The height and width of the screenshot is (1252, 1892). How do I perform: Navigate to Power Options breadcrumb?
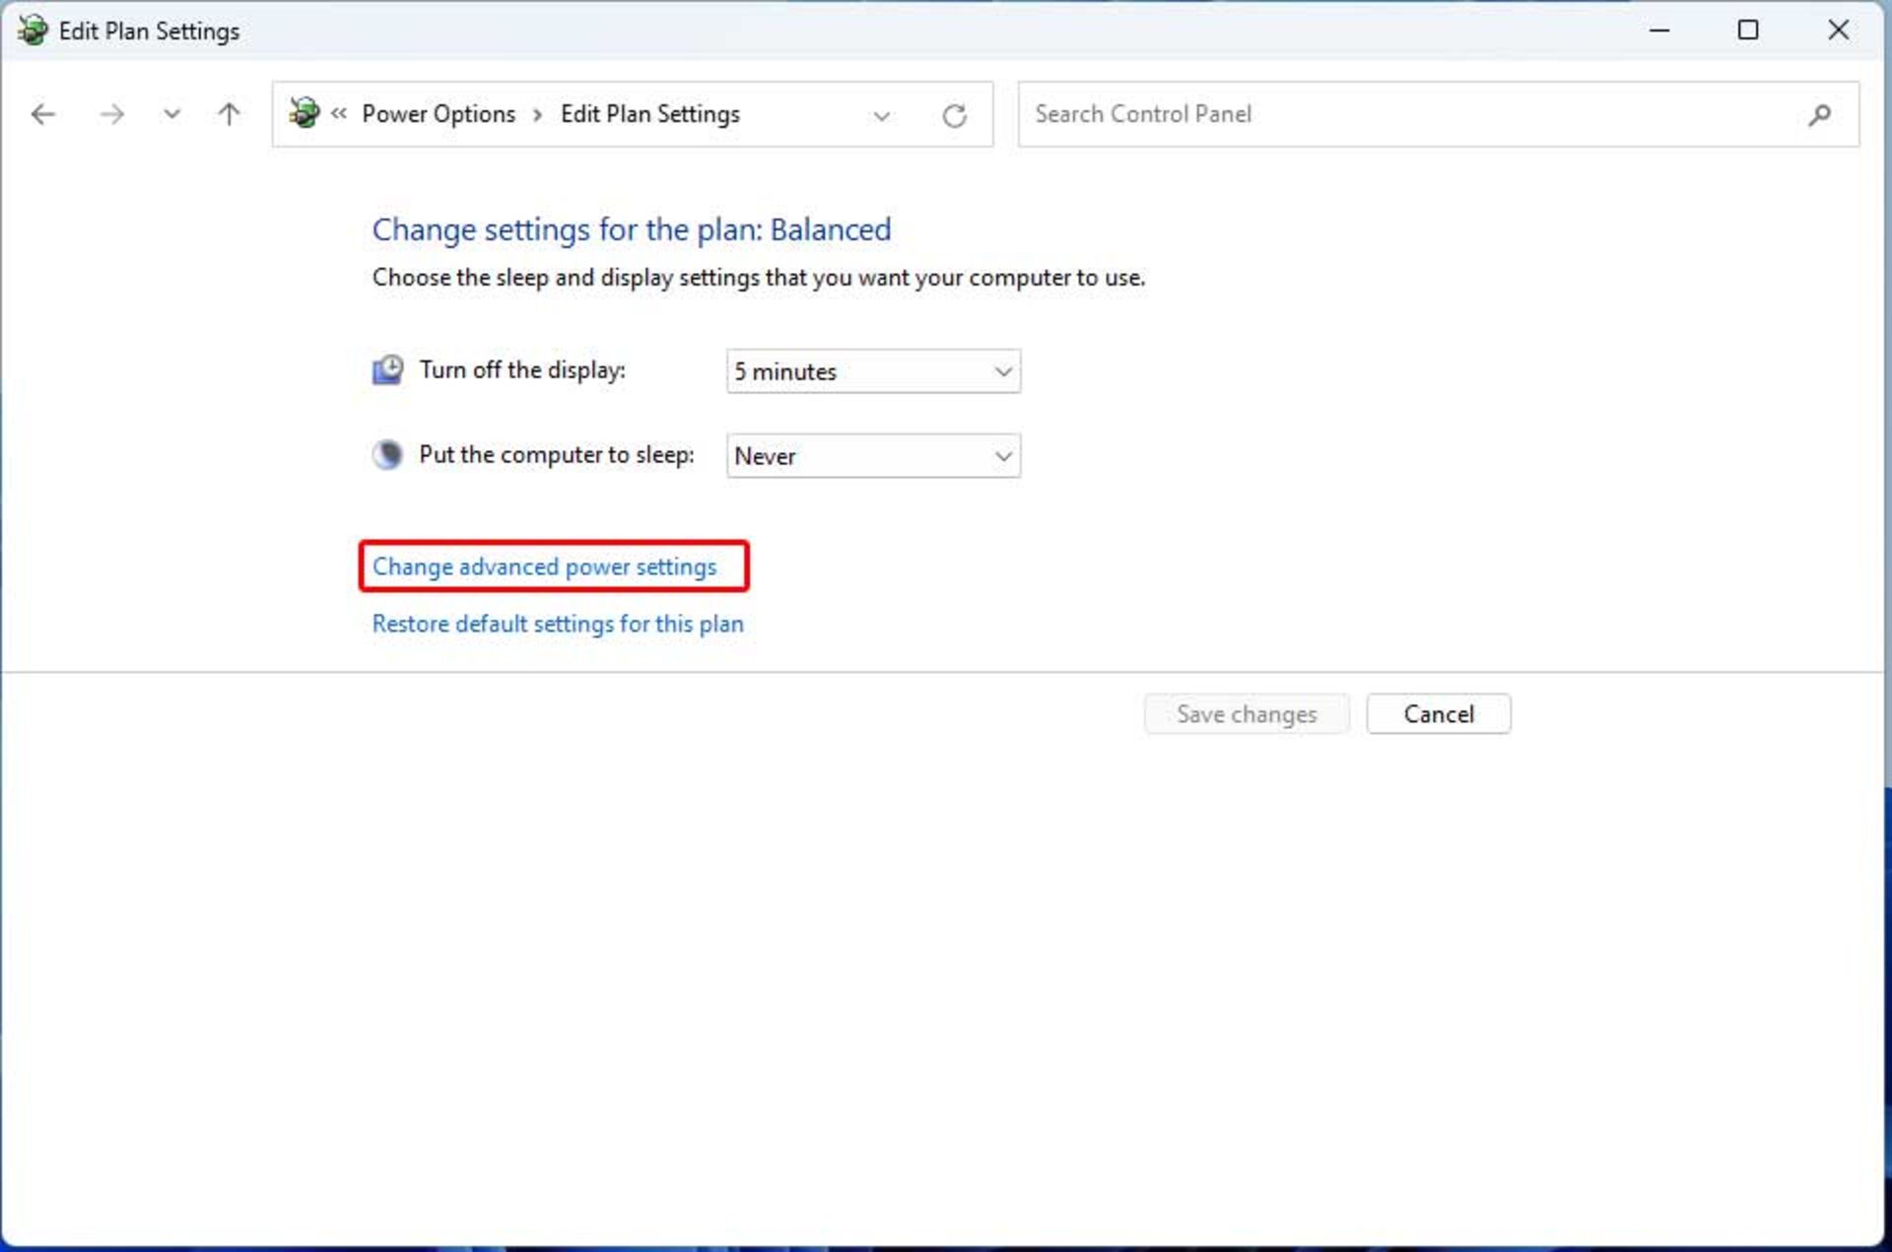click(x=439, y=114)
